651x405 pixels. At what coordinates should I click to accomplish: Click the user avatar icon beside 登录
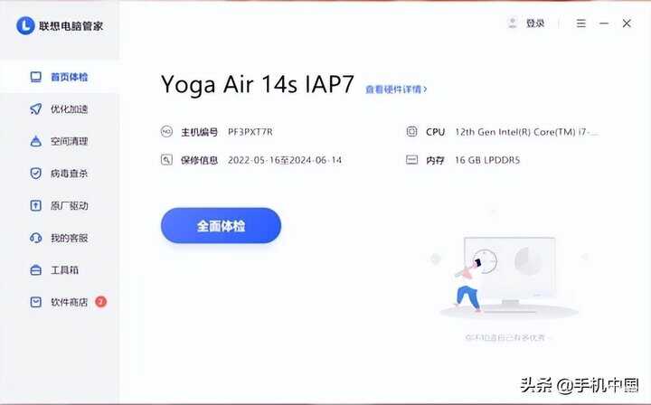pos(513,23)
